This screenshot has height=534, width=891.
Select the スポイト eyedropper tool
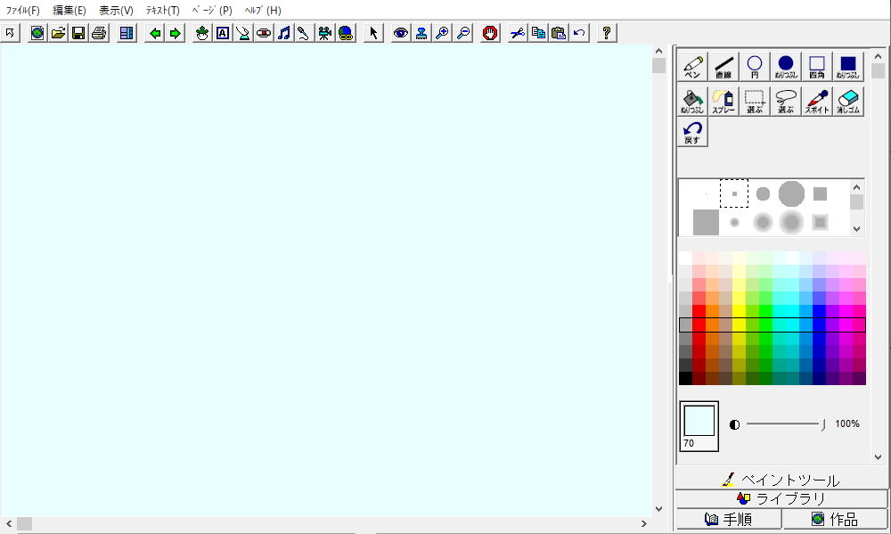click(817, 102)
